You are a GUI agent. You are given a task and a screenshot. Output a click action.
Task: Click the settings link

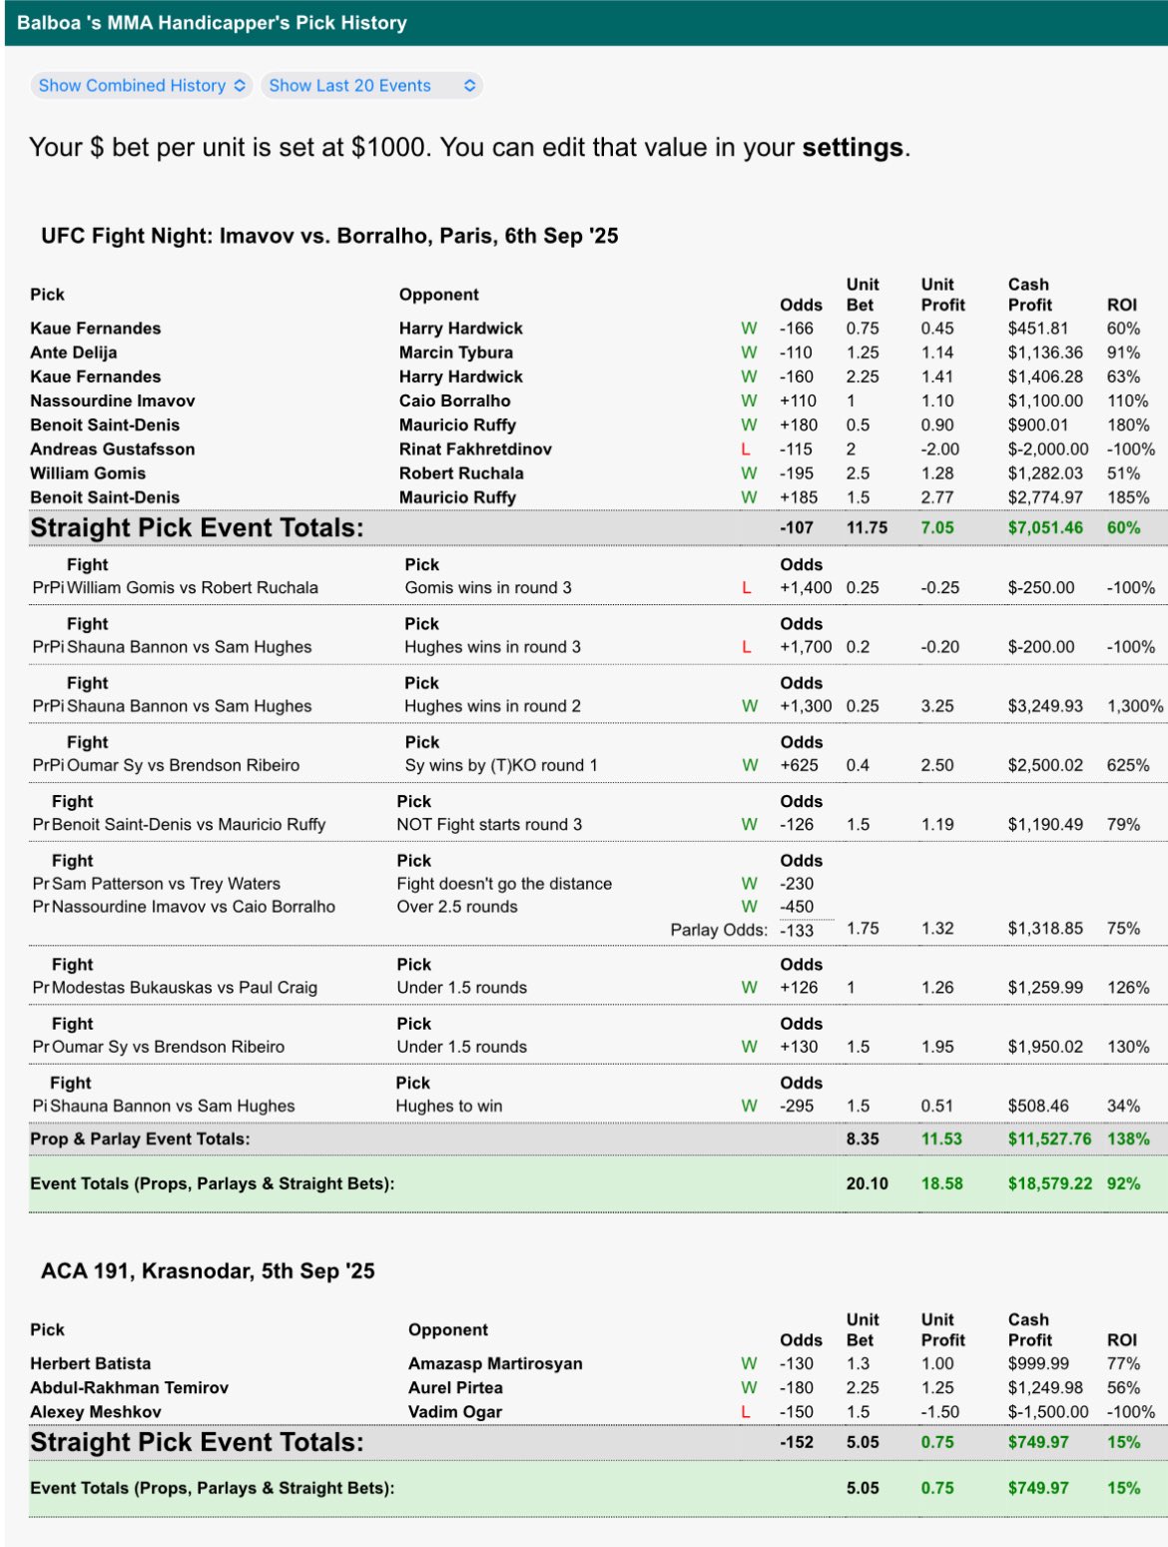tap(853, 148)
